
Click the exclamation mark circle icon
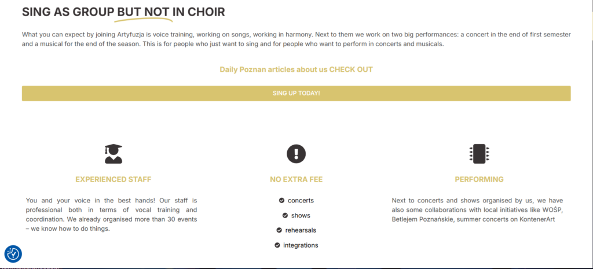(296, 154)
